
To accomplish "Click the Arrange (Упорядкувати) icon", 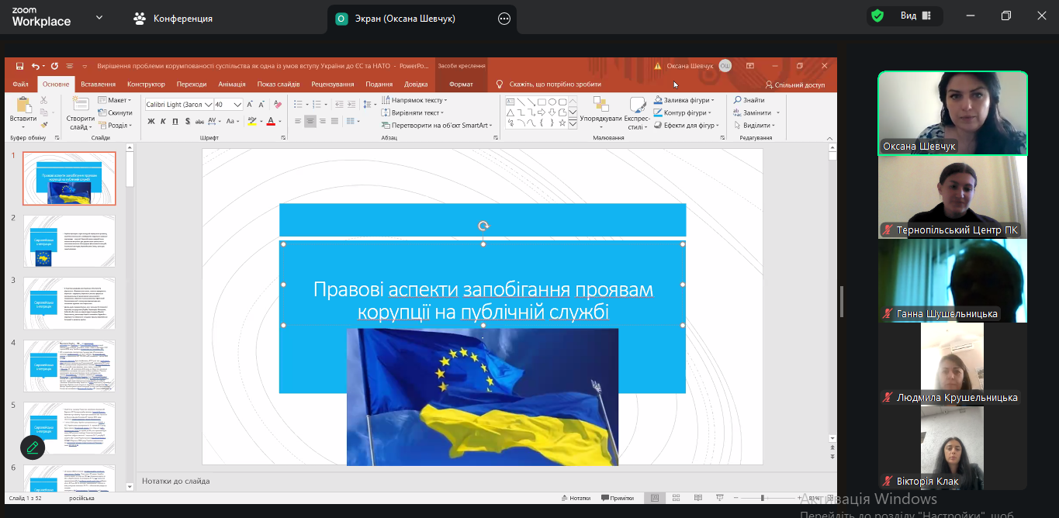I will pyautogui.click(x=600, y=105).
